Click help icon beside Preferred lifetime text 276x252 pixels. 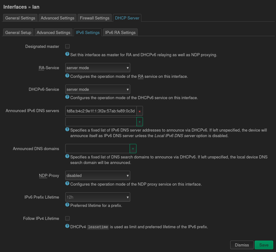(67, 205)
